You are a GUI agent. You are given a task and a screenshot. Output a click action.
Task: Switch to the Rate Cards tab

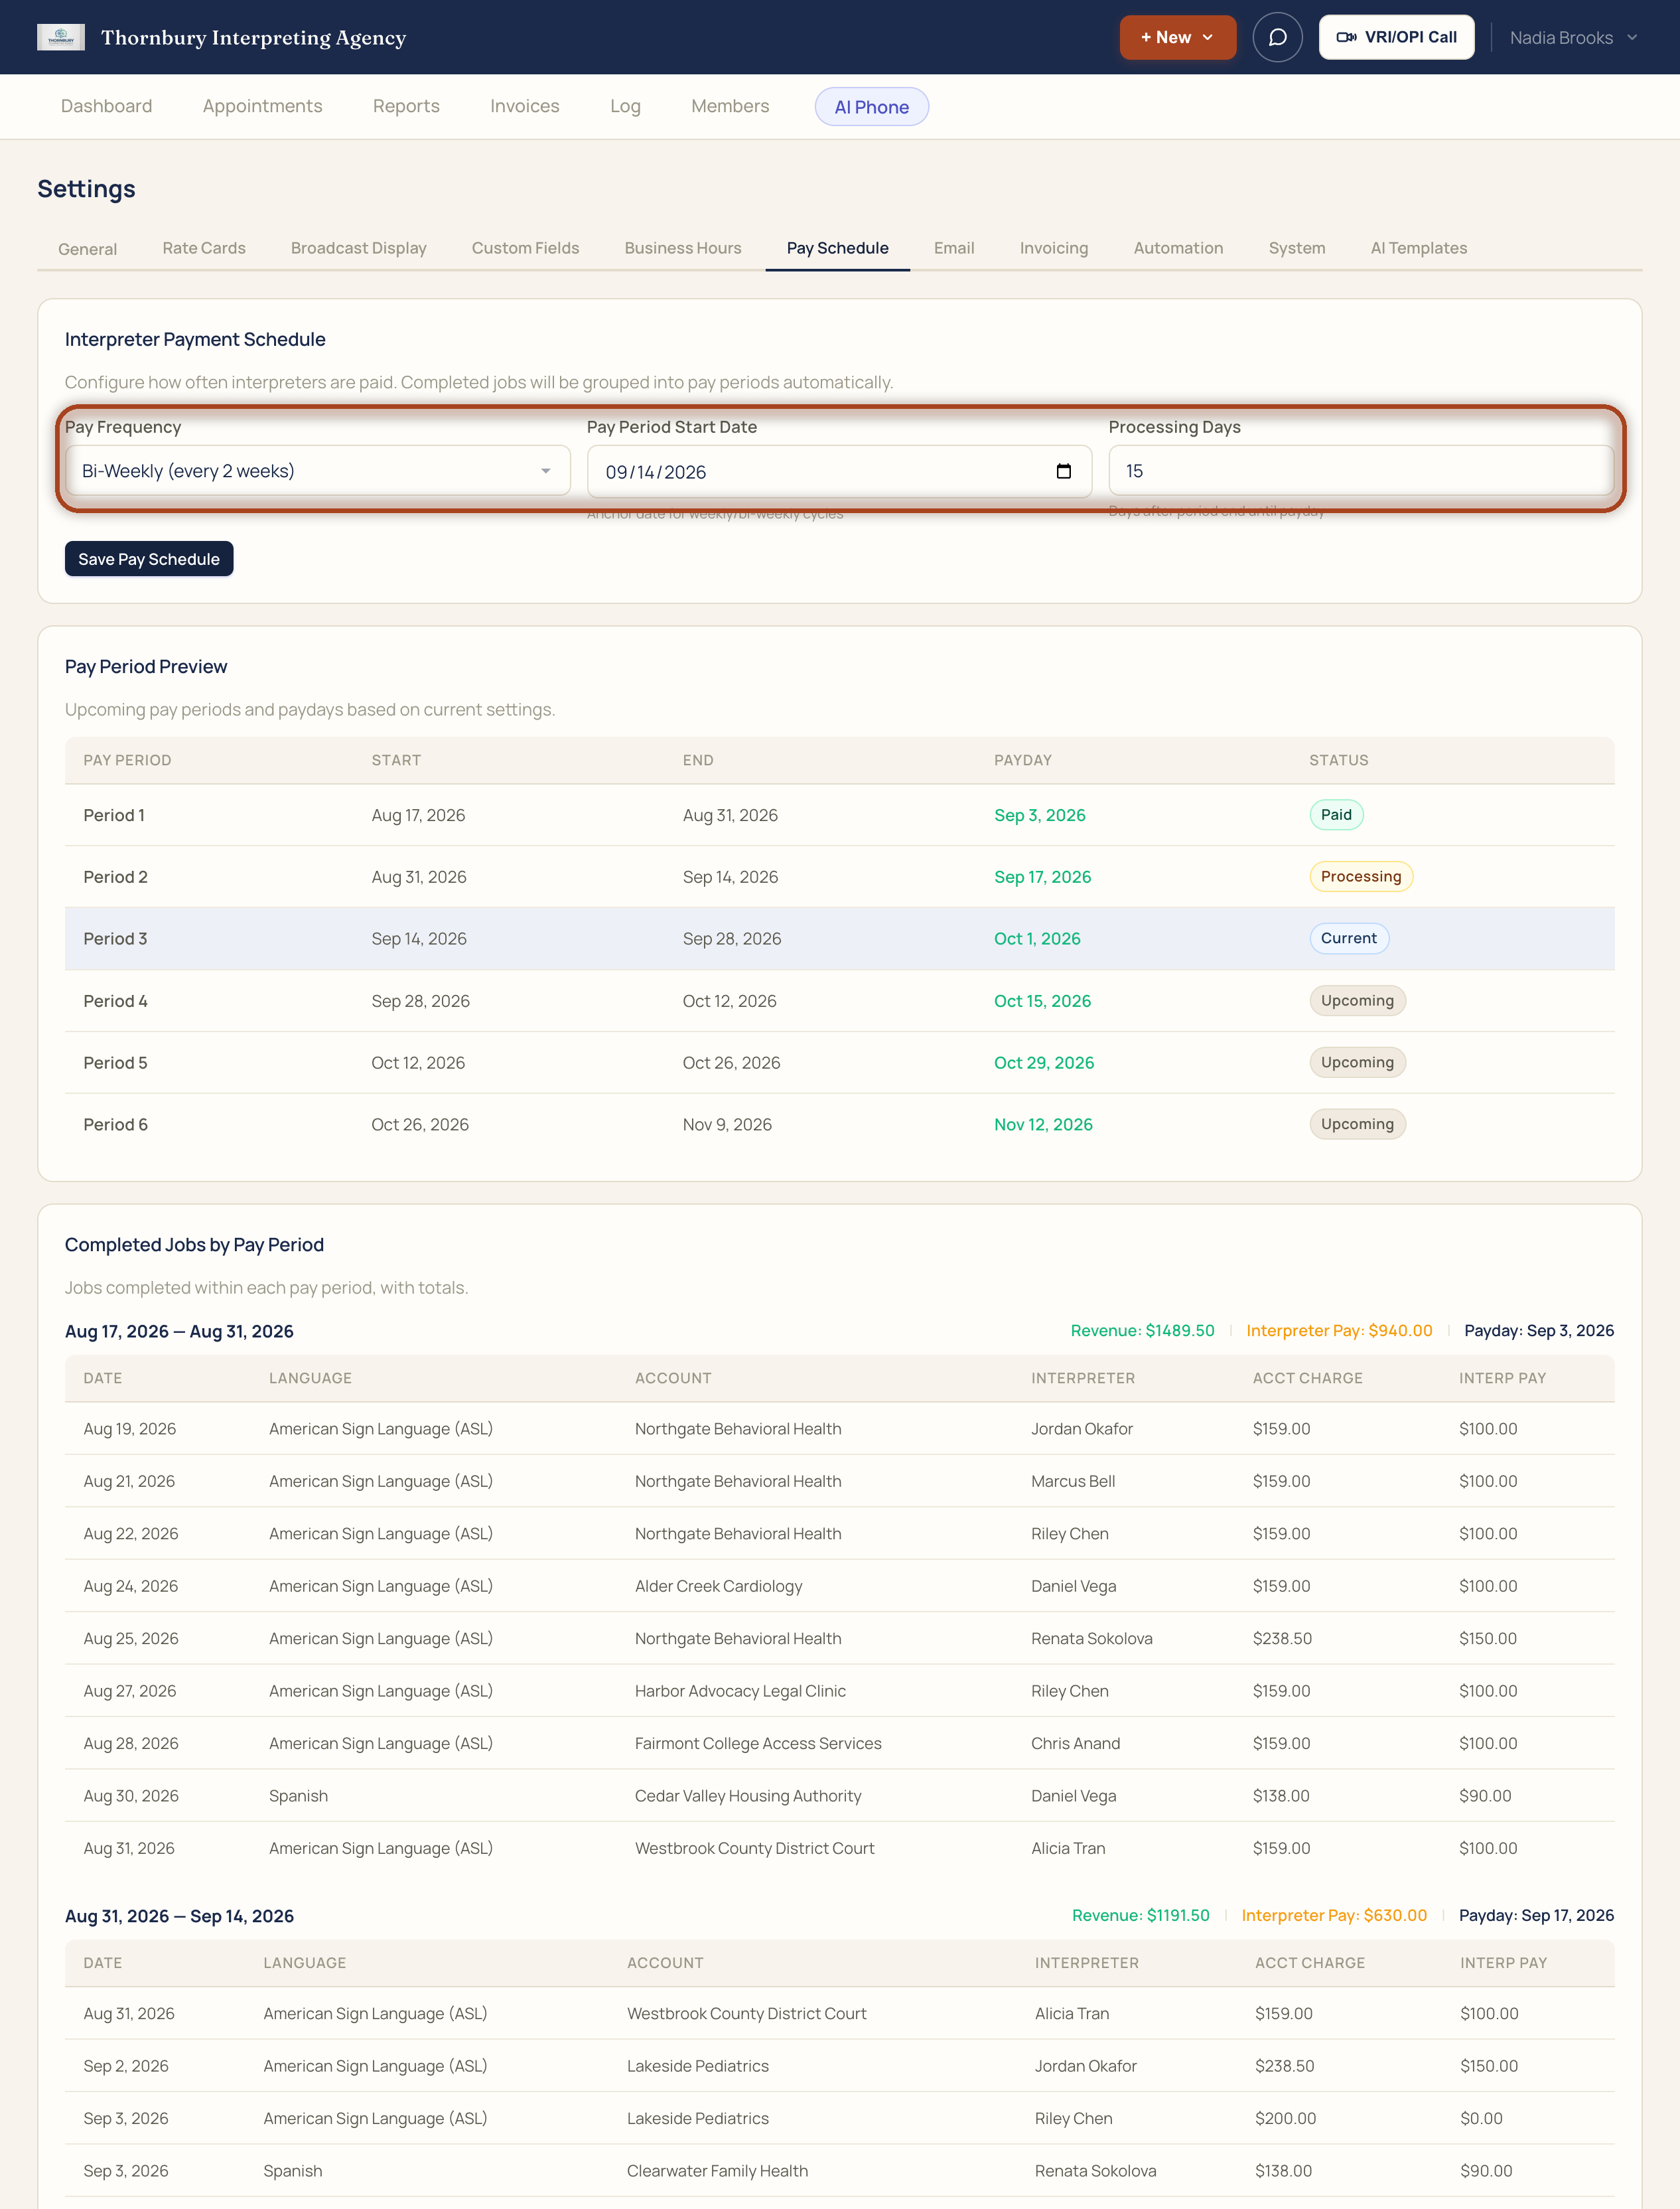point(204,248)
